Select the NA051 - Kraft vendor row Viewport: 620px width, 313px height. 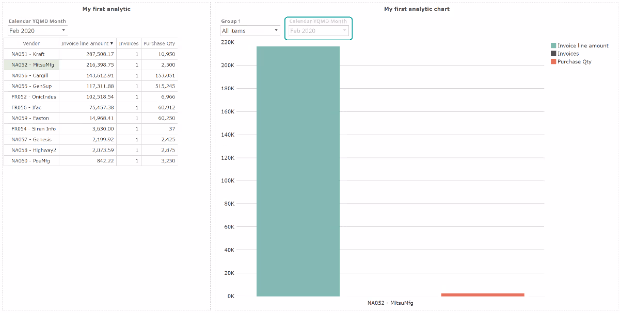(x=31, y=54)
